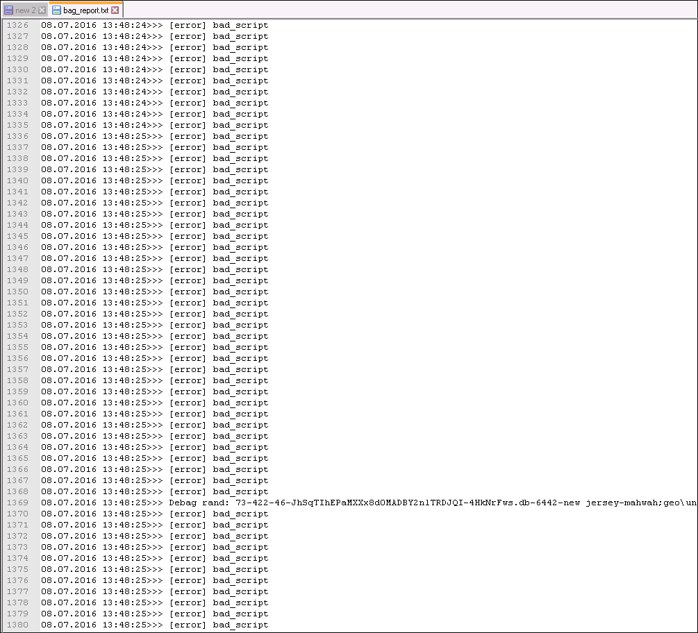The image size is (698, 633).
Task: Click 'bad_script' on line 1380
Action: coord(240,625)
